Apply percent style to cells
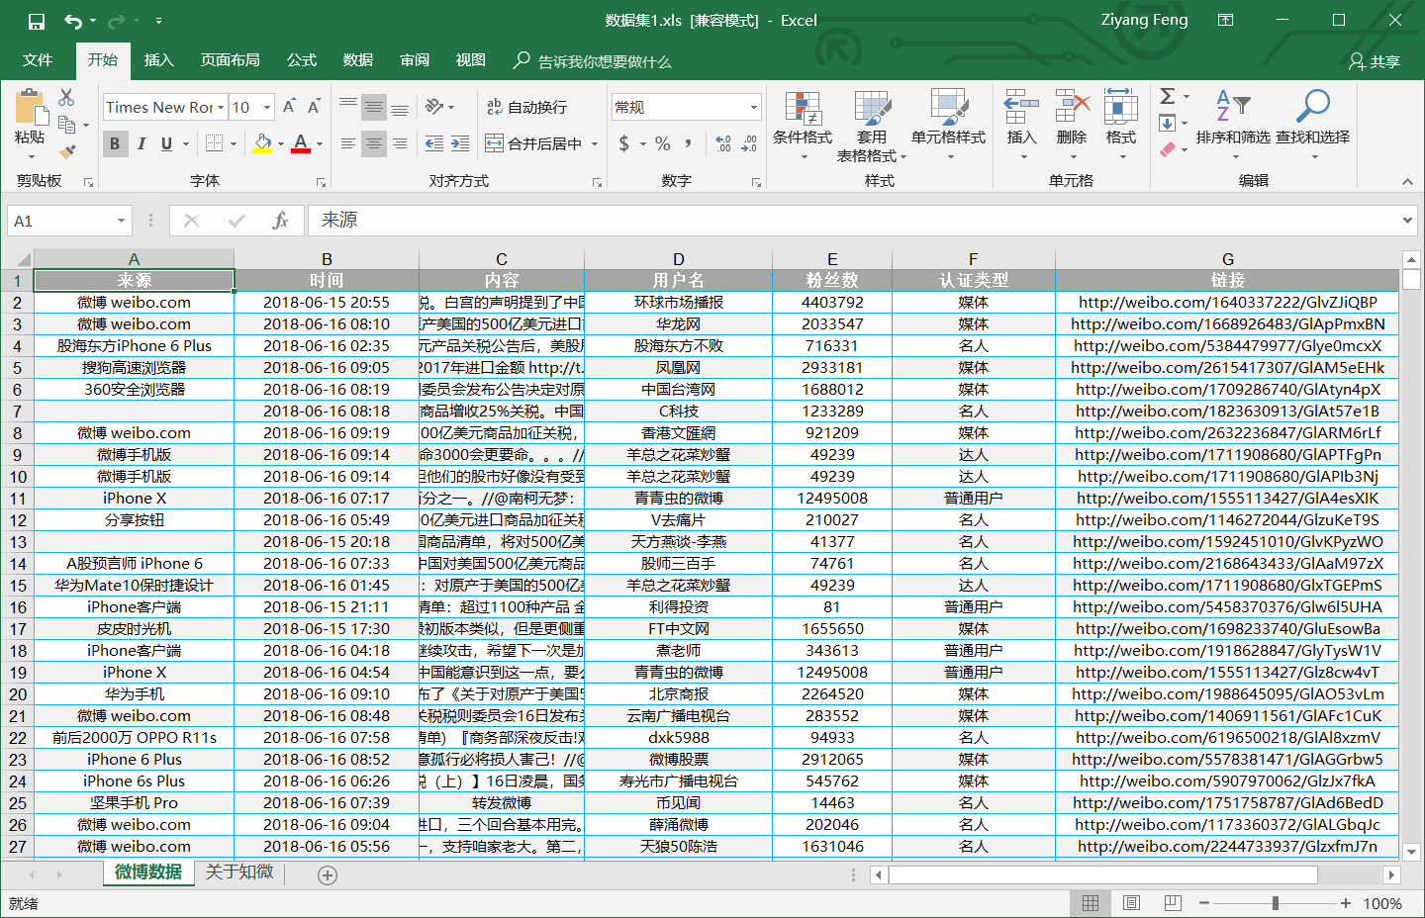This screenshot has width=1425, height=918. tap(663, 143)
